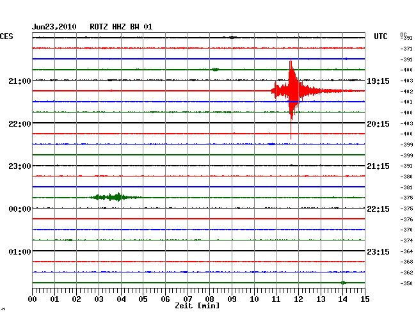Click the DC offset value -370
416x316 pixels.
tap(406, 230)
